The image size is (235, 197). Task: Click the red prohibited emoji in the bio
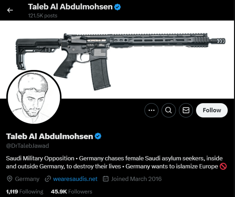click(x=224, y=166)
